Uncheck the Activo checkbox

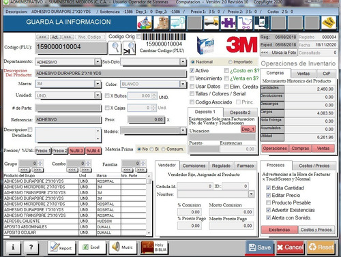click(192, 71)
